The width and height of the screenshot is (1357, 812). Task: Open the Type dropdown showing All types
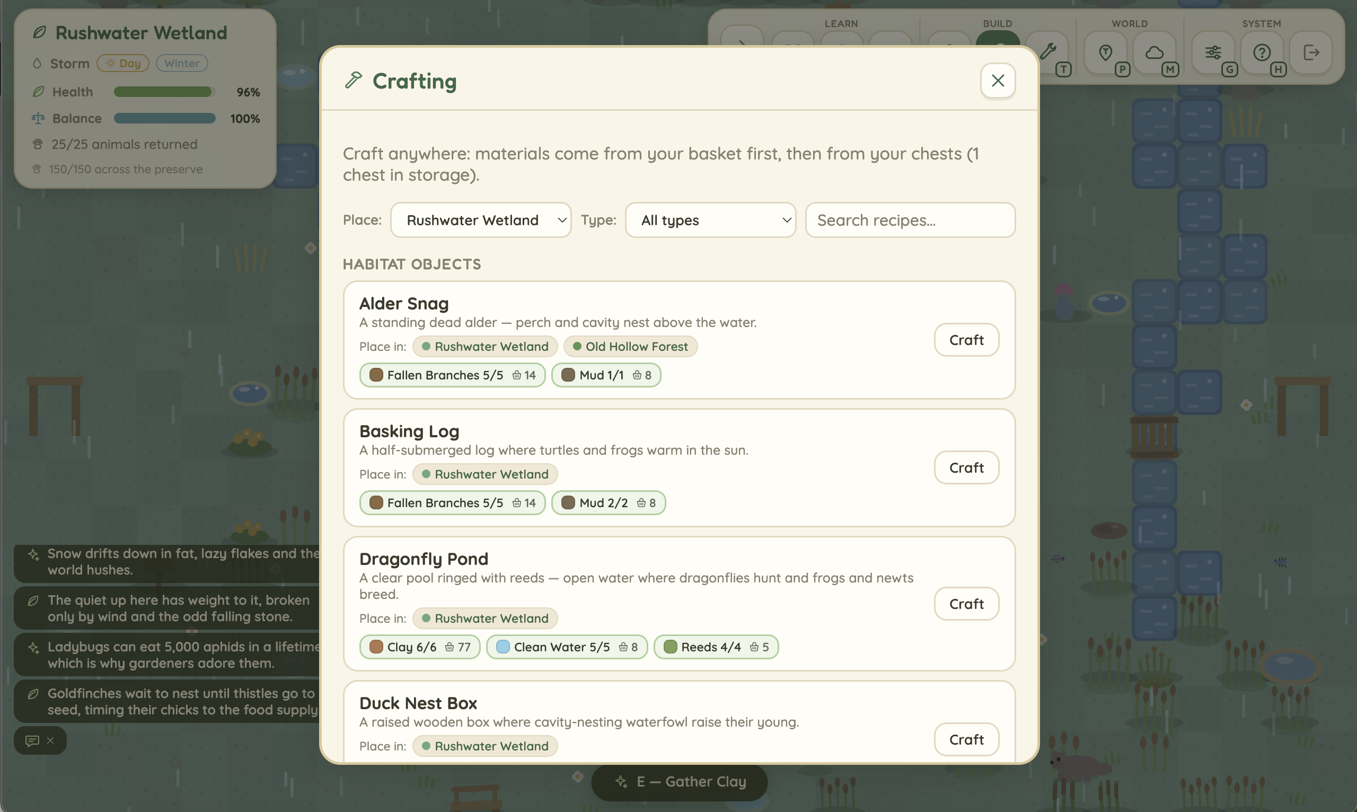coord(710,220)
